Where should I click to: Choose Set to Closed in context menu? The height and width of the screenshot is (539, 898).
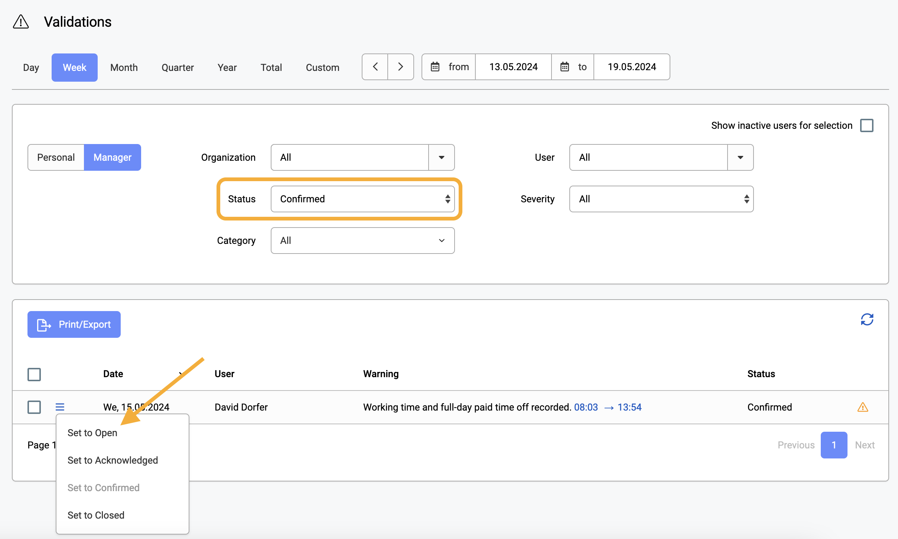[96, 515]
